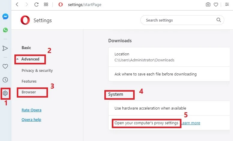
Task: Click Open your computer's proxy settings
Action: 146,123
